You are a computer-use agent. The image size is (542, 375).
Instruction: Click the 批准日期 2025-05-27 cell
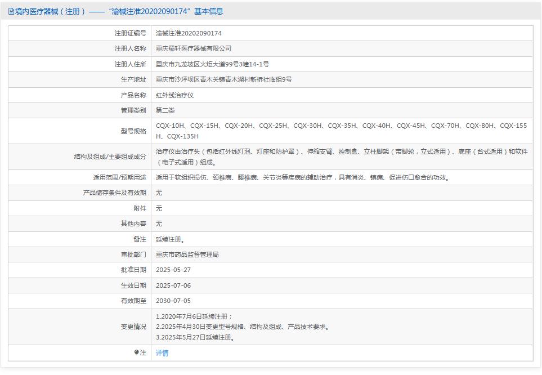click(x=174, y=270)
